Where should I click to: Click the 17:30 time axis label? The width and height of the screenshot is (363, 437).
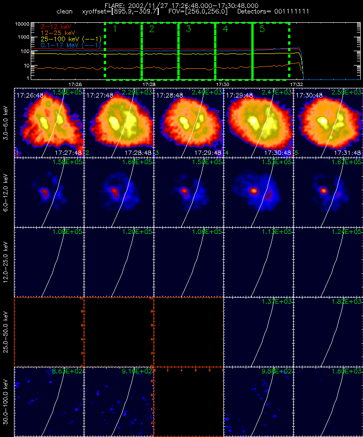(222, 84)
